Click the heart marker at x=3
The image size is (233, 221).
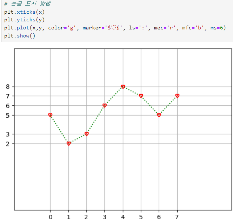pyautogui.click(x=105, y=105)
